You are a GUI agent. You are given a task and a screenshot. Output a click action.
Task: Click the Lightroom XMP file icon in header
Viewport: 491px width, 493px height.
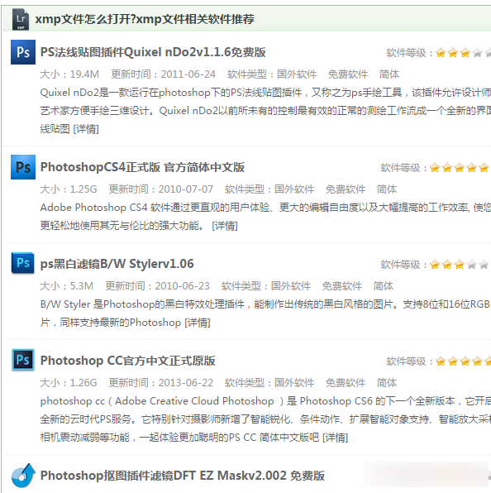click(21, 20)
